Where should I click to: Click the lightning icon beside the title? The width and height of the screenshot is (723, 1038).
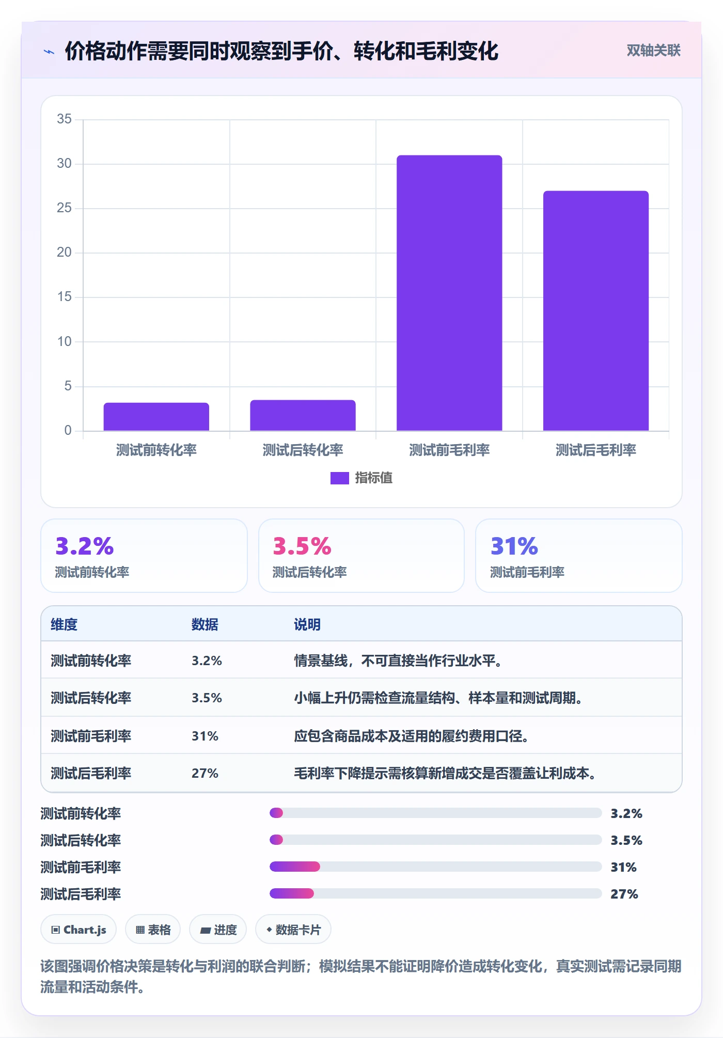pyautogui.click(x=49, y=51)
